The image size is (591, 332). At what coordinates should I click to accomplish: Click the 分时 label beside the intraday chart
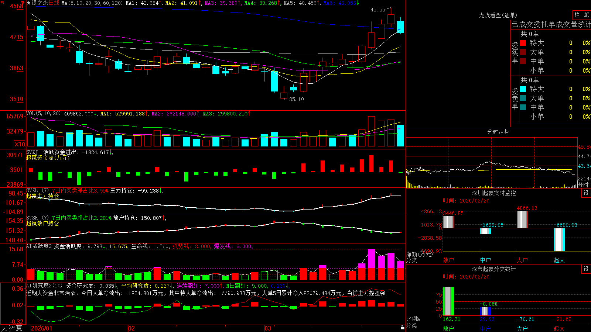click(x=583, y=184)
